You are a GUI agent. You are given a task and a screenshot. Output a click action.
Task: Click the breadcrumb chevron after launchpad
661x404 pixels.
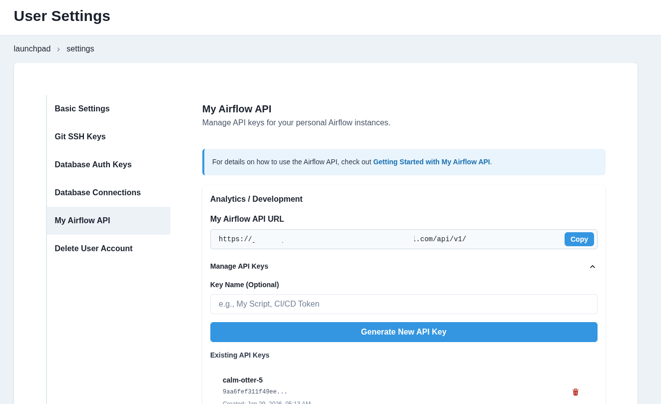[x=58, y=49]
